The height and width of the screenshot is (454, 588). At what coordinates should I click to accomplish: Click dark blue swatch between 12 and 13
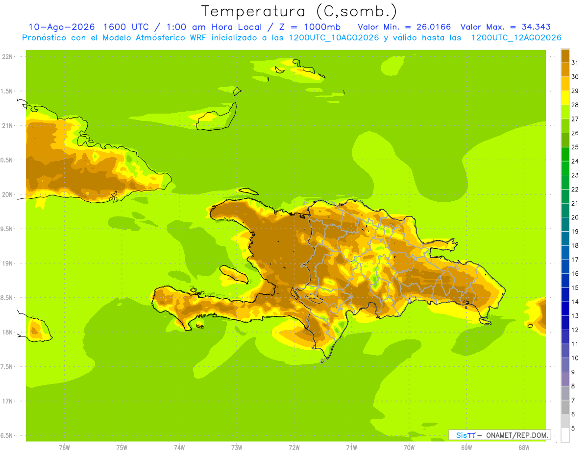pyautogui.click(x=565, y=323)
